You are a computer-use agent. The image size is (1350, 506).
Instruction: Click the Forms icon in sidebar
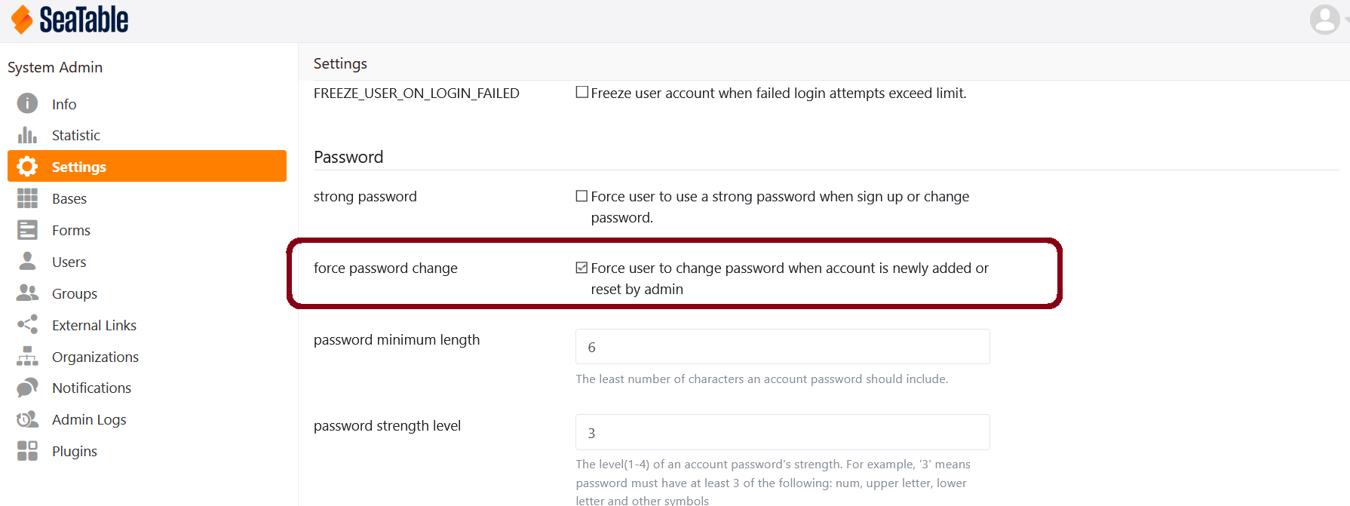27,230
